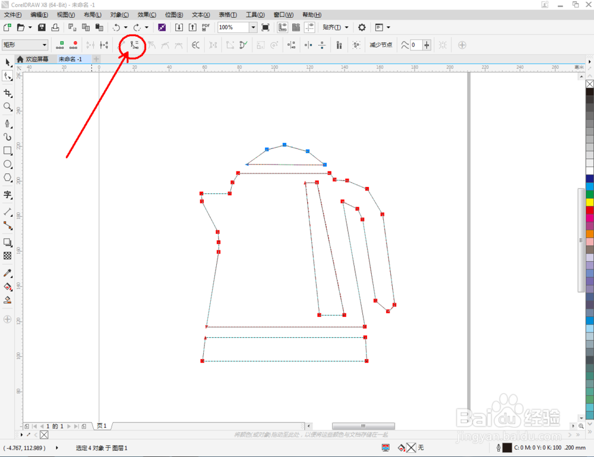Select the Text tool
Viewport: 594px width, 457px height.
coord(8,195)
